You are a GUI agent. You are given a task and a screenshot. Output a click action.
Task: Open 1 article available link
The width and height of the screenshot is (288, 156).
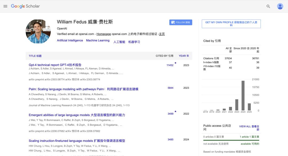point(249,137)
